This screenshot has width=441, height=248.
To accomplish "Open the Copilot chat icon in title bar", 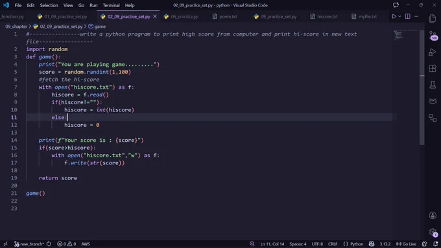I will click(396, 5).
